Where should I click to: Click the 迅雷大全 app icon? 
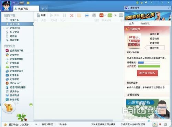(7, 55)
